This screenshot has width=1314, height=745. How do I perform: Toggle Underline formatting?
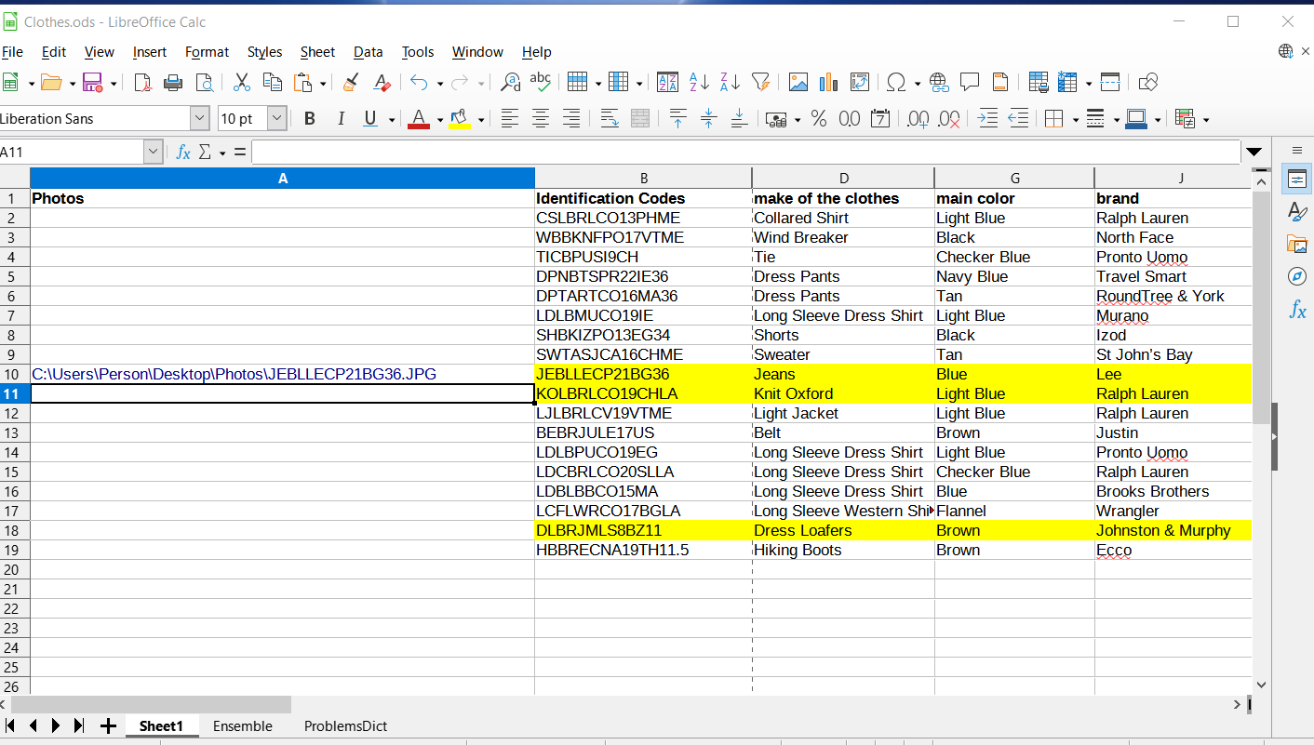click(x=370, y=118)
